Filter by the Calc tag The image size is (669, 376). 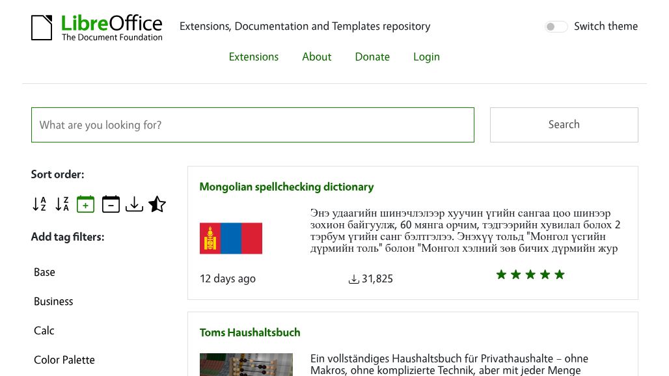tap(44, 330)
